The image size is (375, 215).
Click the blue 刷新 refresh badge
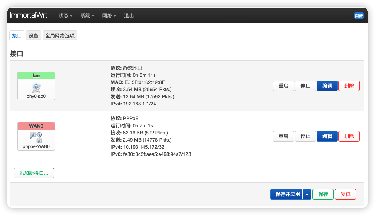click(358, 16)
